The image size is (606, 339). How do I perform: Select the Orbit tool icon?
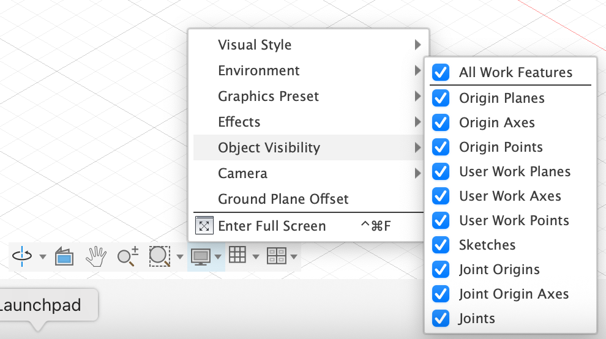tap(22, 256)
